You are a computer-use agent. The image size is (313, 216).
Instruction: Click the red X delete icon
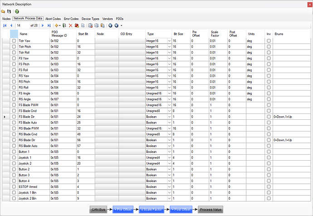[70, 25]
